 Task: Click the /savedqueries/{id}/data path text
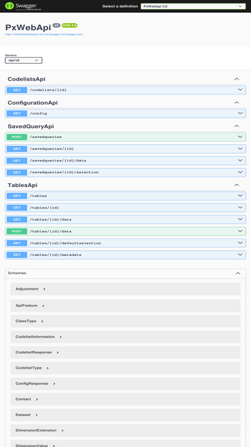point(58,160)
